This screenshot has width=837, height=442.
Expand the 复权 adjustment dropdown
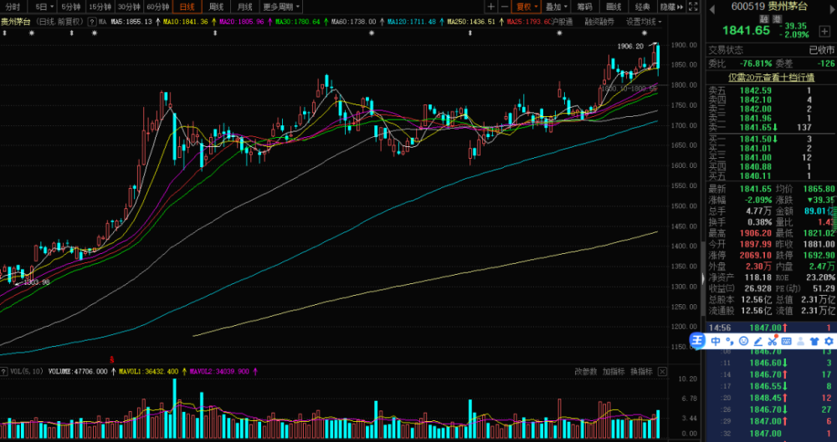(526, 7)
